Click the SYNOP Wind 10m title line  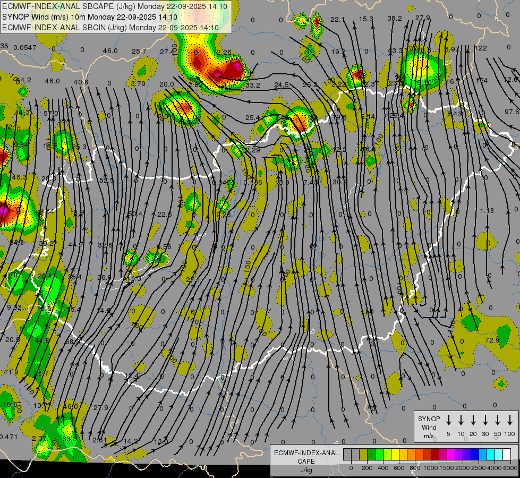[x=90, y=17]
